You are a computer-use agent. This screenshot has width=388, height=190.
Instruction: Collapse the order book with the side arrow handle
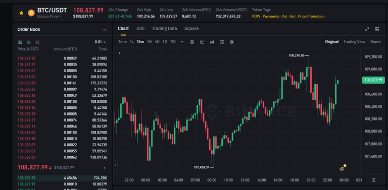coord(115,165)
